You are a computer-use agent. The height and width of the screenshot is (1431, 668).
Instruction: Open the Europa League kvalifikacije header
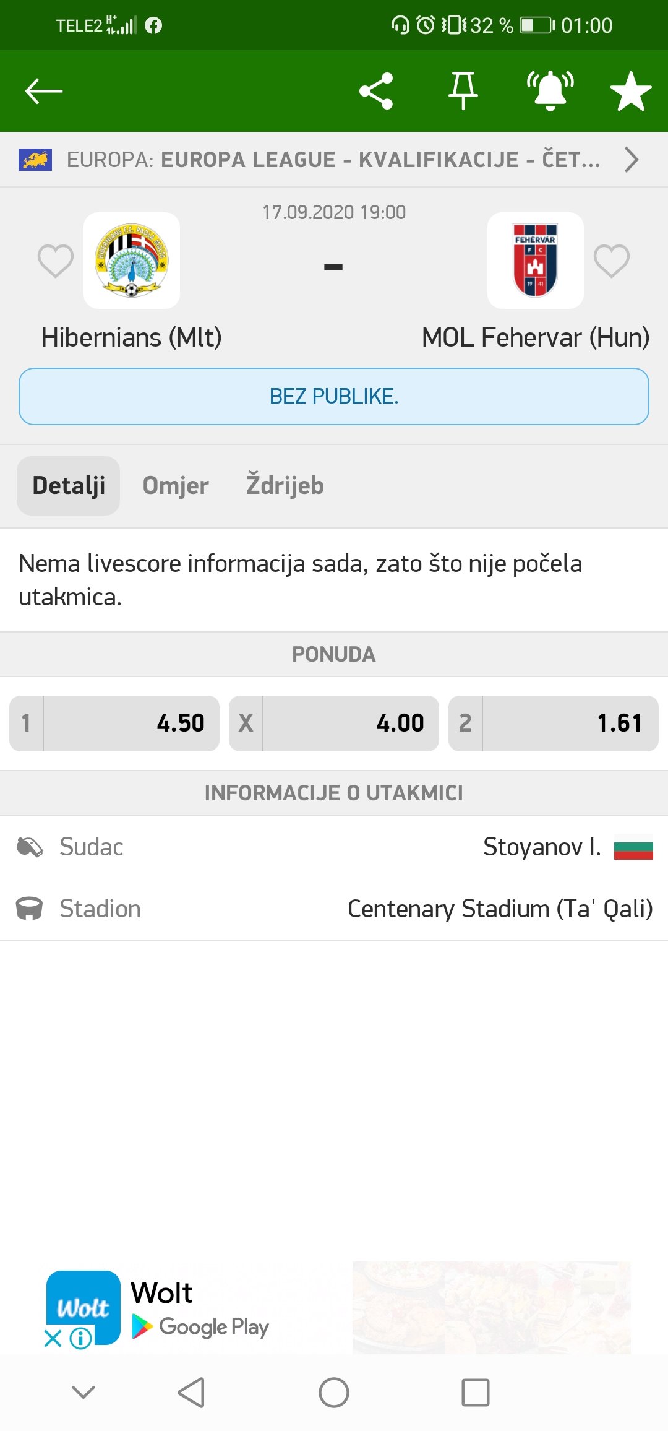(334, 160)
